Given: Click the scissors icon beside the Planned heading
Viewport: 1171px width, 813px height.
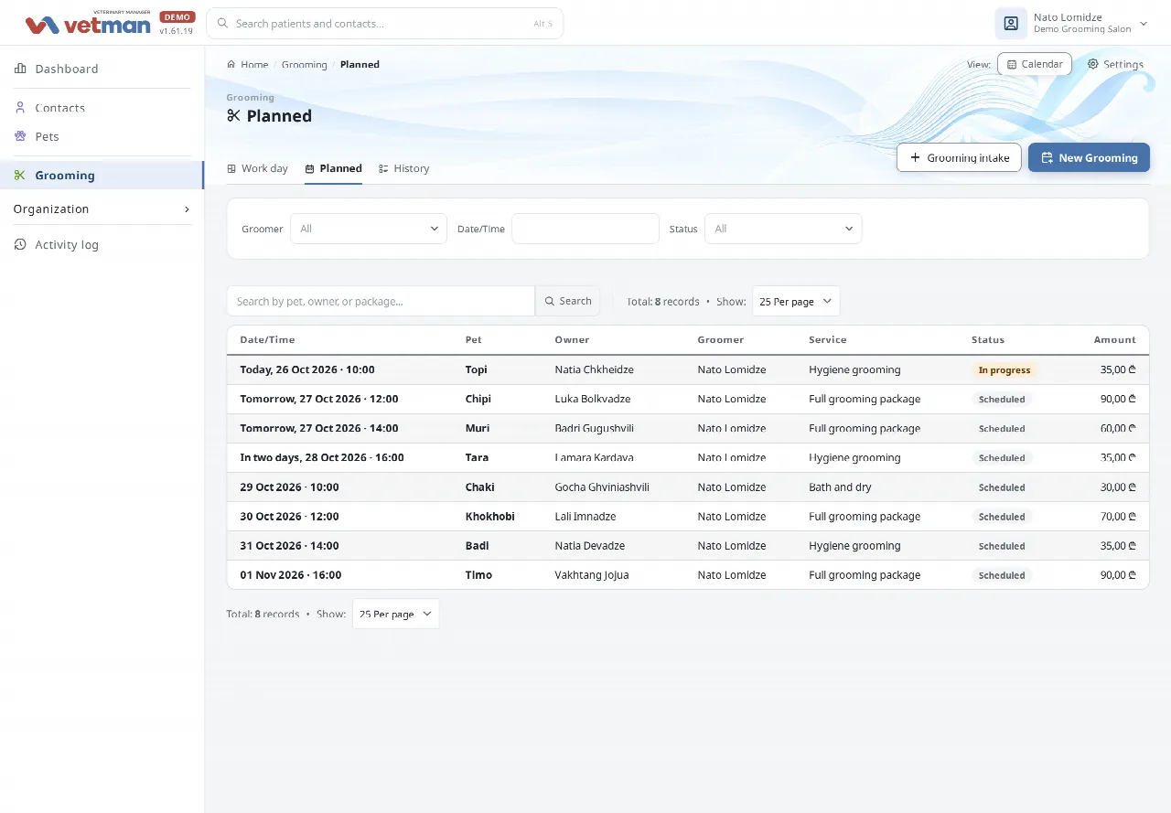Looking at the screenshot, I should [233, 115].
